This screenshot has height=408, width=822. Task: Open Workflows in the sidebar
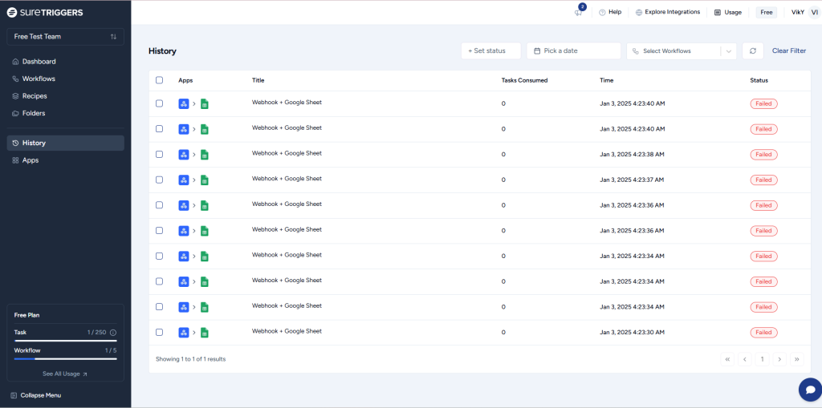pos(39,79)
